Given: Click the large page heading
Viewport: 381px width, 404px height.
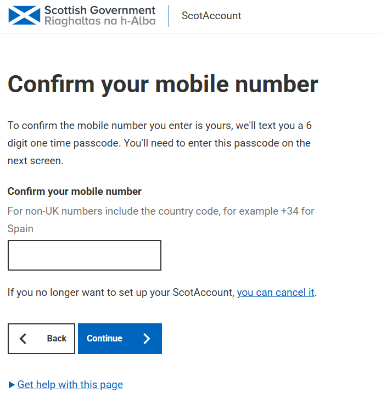Looking at the screenshot, I should click(x=163, y=85).
